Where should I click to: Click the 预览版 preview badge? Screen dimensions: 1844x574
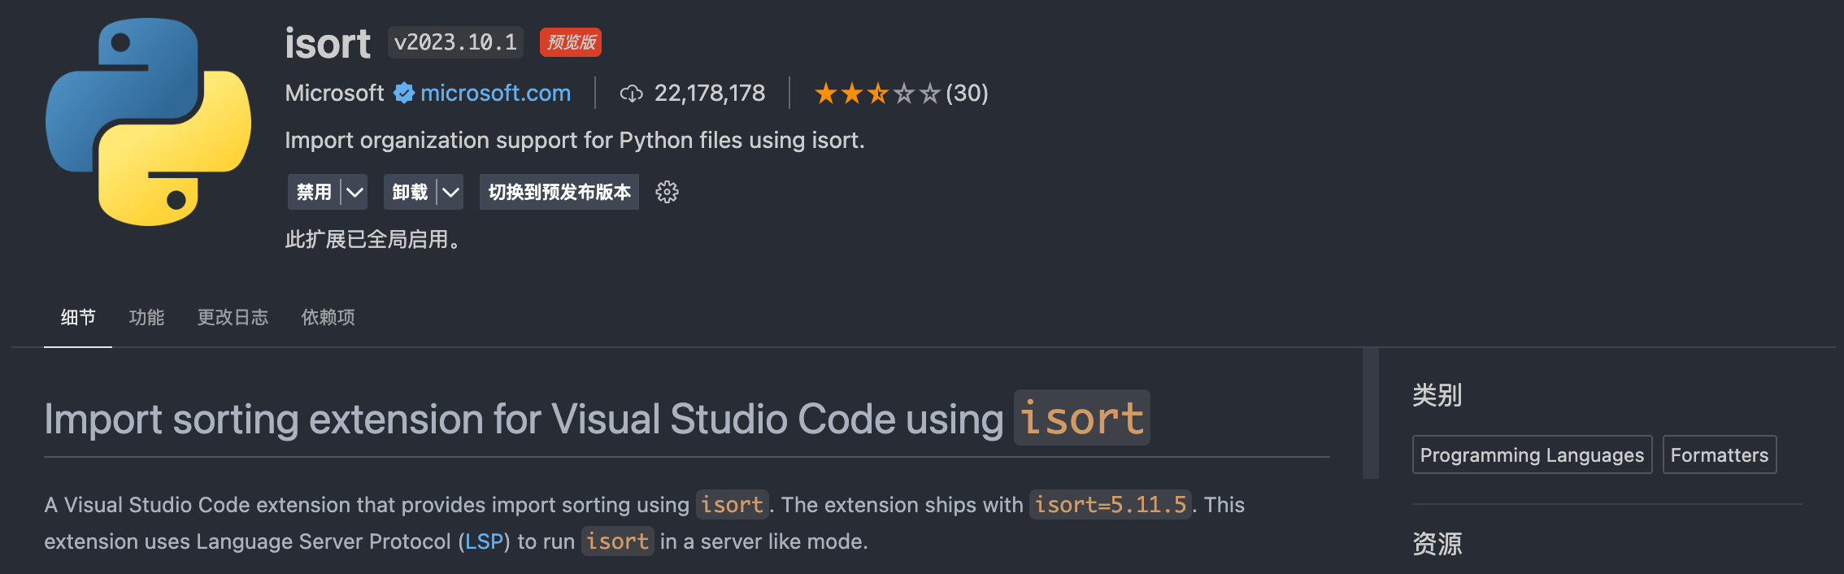point(571,42)
